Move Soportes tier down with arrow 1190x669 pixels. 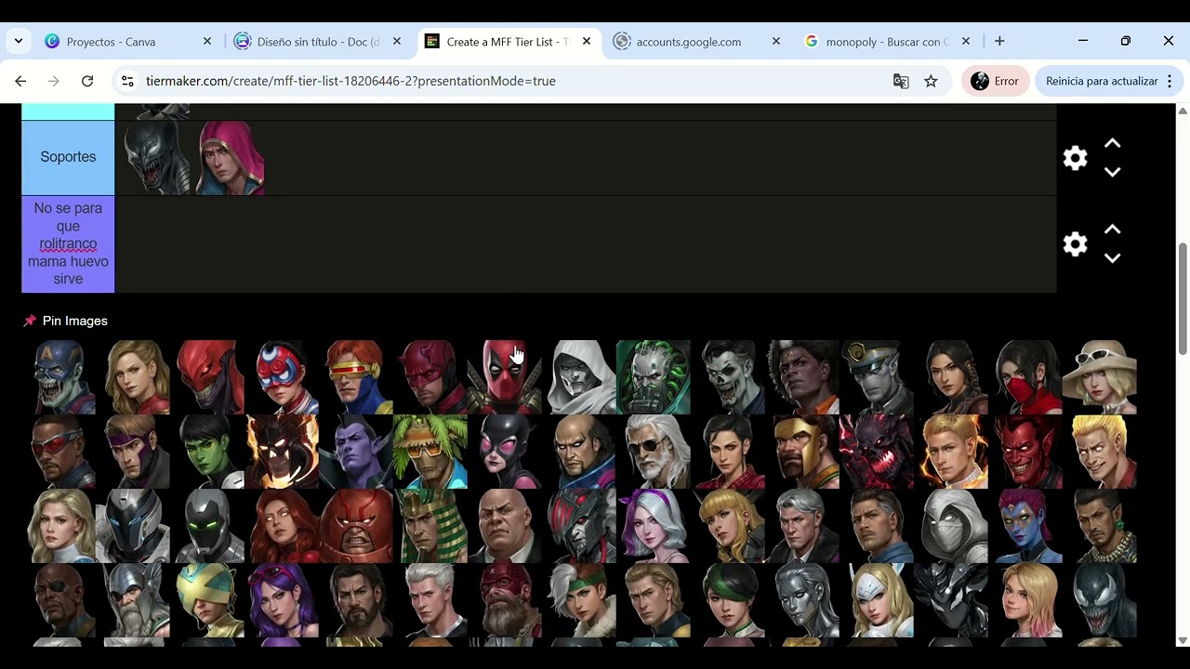1112,172
